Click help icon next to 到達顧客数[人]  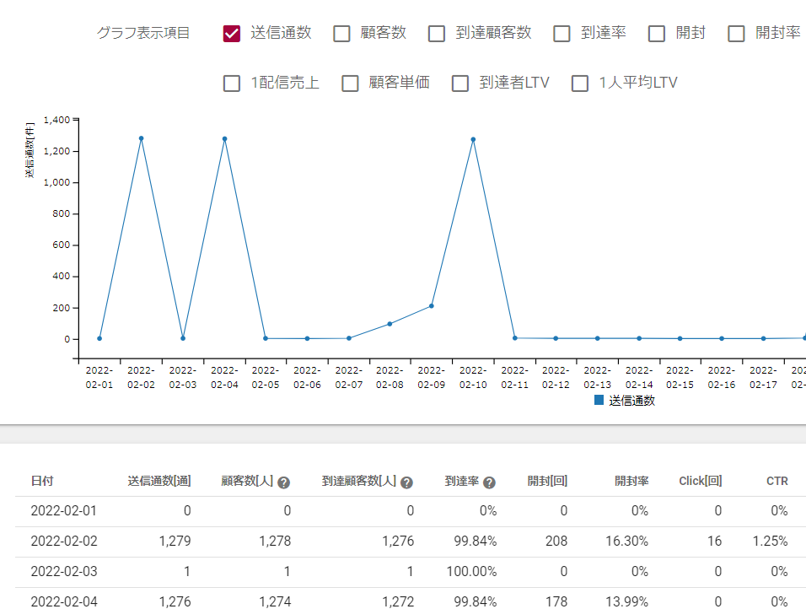coord(406,482)
